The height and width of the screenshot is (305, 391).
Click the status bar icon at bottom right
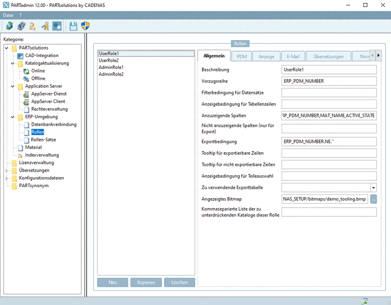tap(364, 301)
